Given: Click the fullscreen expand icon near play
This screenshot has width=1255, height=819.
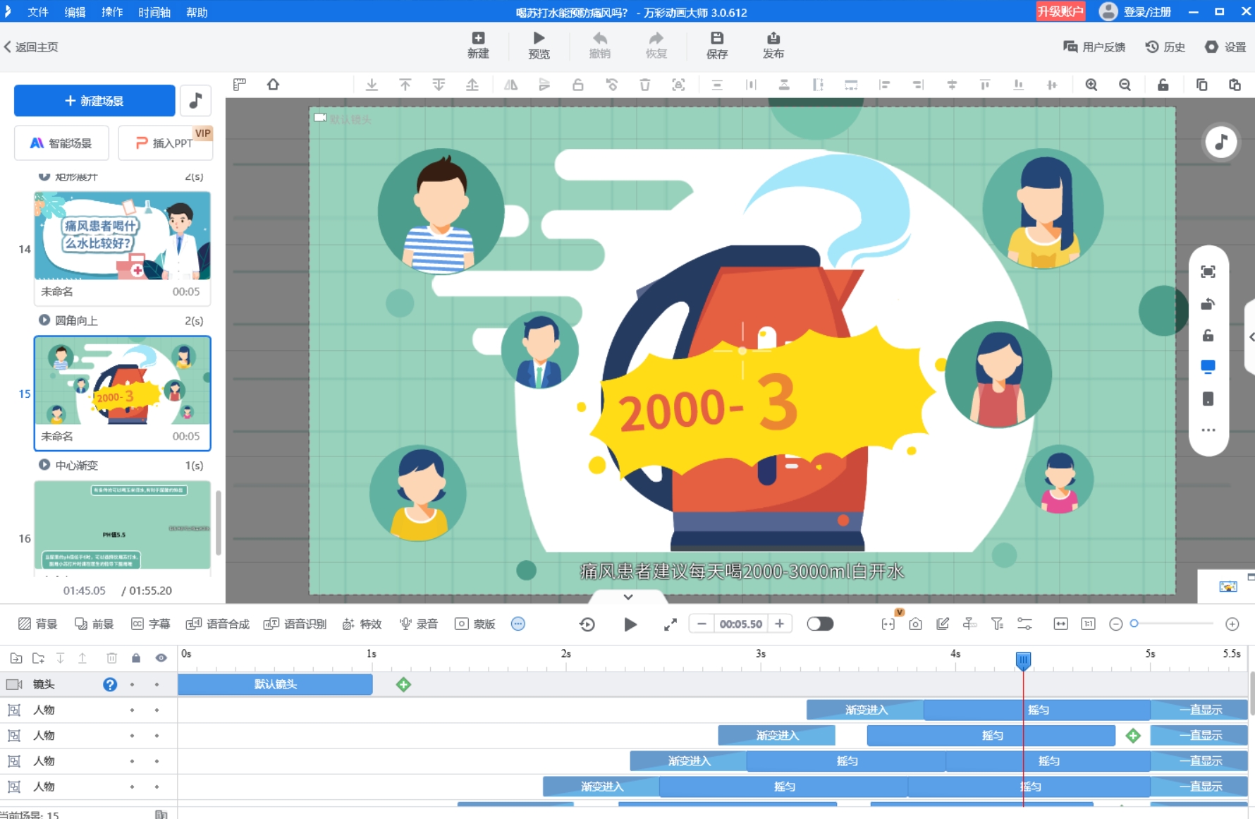Looking at the screenshot, I should tap(671, 624).
